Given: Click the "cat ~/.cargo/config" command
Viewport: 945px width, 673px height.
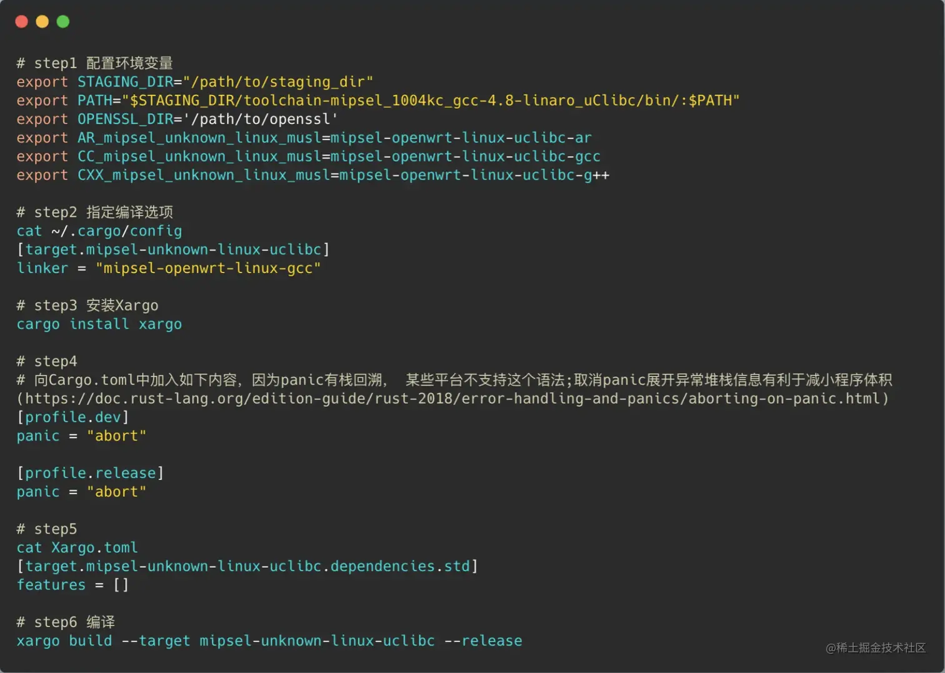Looking at the screenshot, I should pos(99,231).
